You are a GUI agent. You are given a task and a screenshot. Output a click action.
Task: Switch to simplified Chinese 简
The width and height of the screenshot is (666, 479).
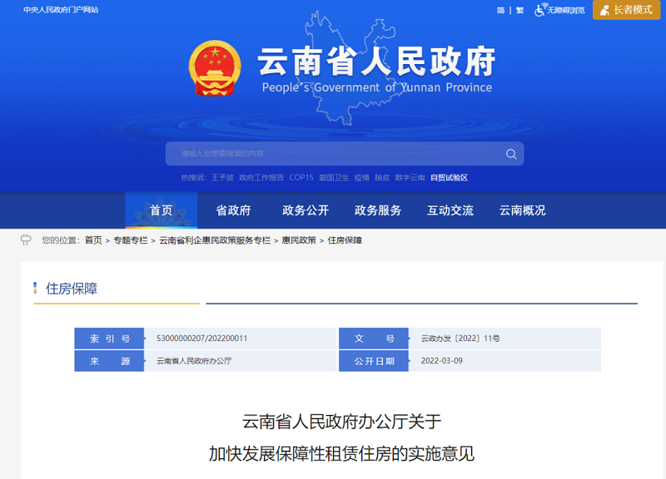coord(501,11)
